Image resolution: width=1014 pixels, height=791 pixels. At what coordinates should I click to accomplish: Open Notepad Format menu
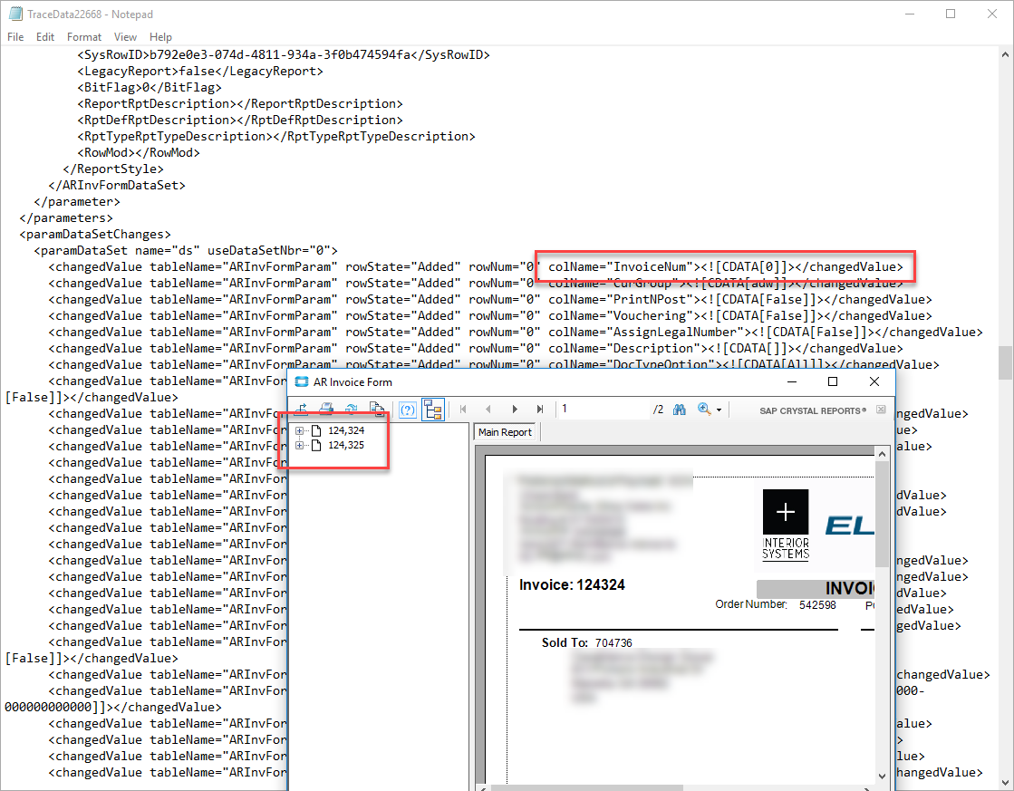[84, 37]
